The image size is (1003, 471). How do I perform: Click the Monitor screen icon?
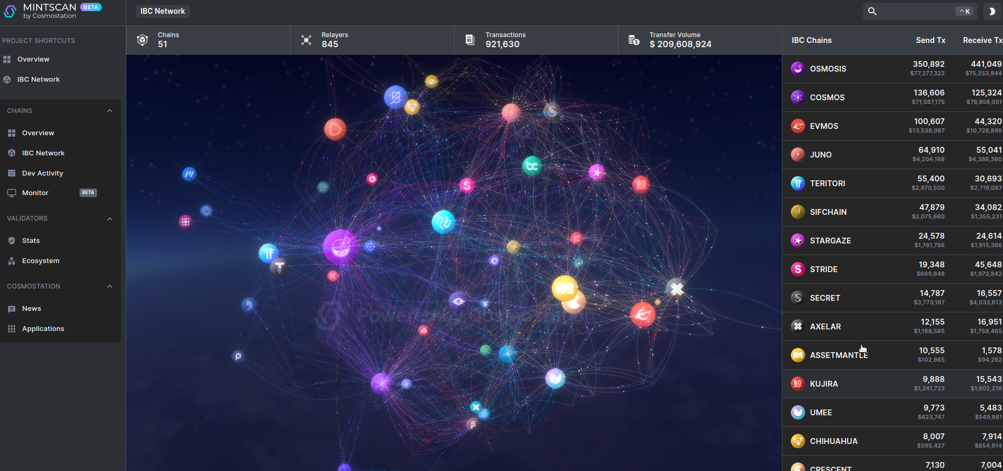coord(12,193)
